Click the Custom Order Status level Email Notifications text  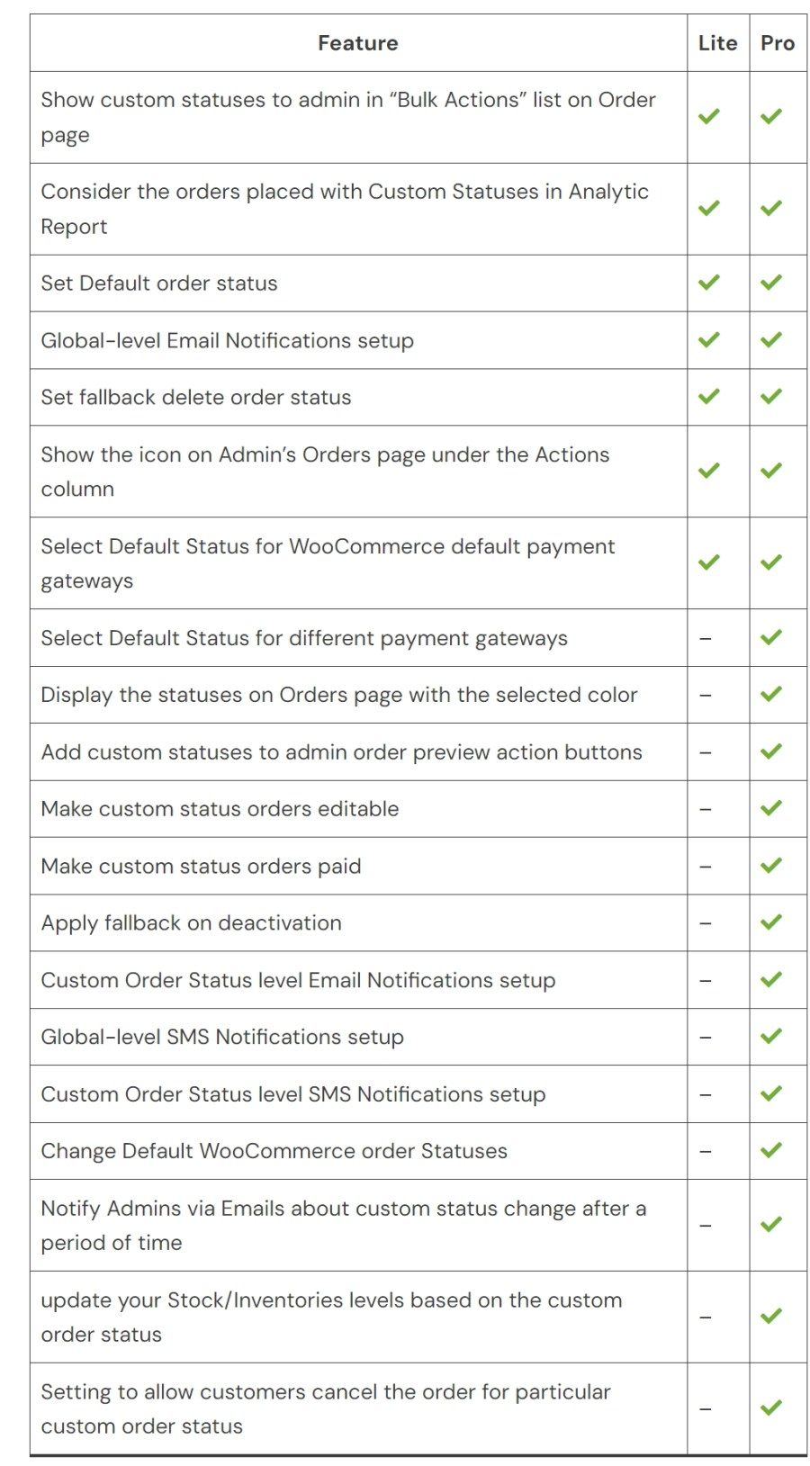pos(298,980)
